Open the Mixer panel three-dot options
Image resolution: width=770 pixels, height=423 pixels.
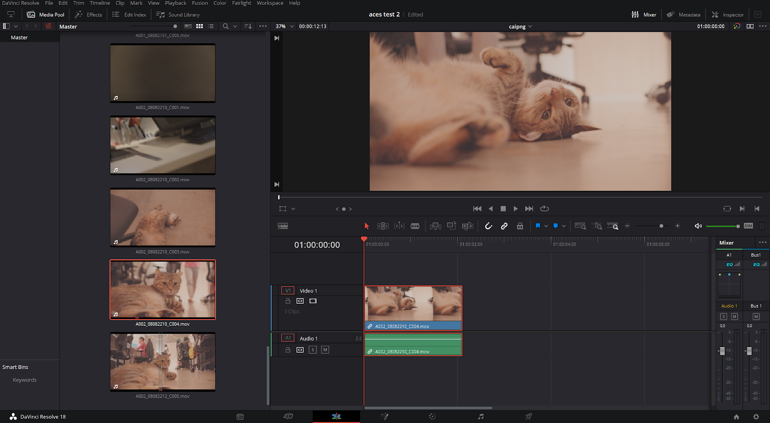[x=763, y=242]
